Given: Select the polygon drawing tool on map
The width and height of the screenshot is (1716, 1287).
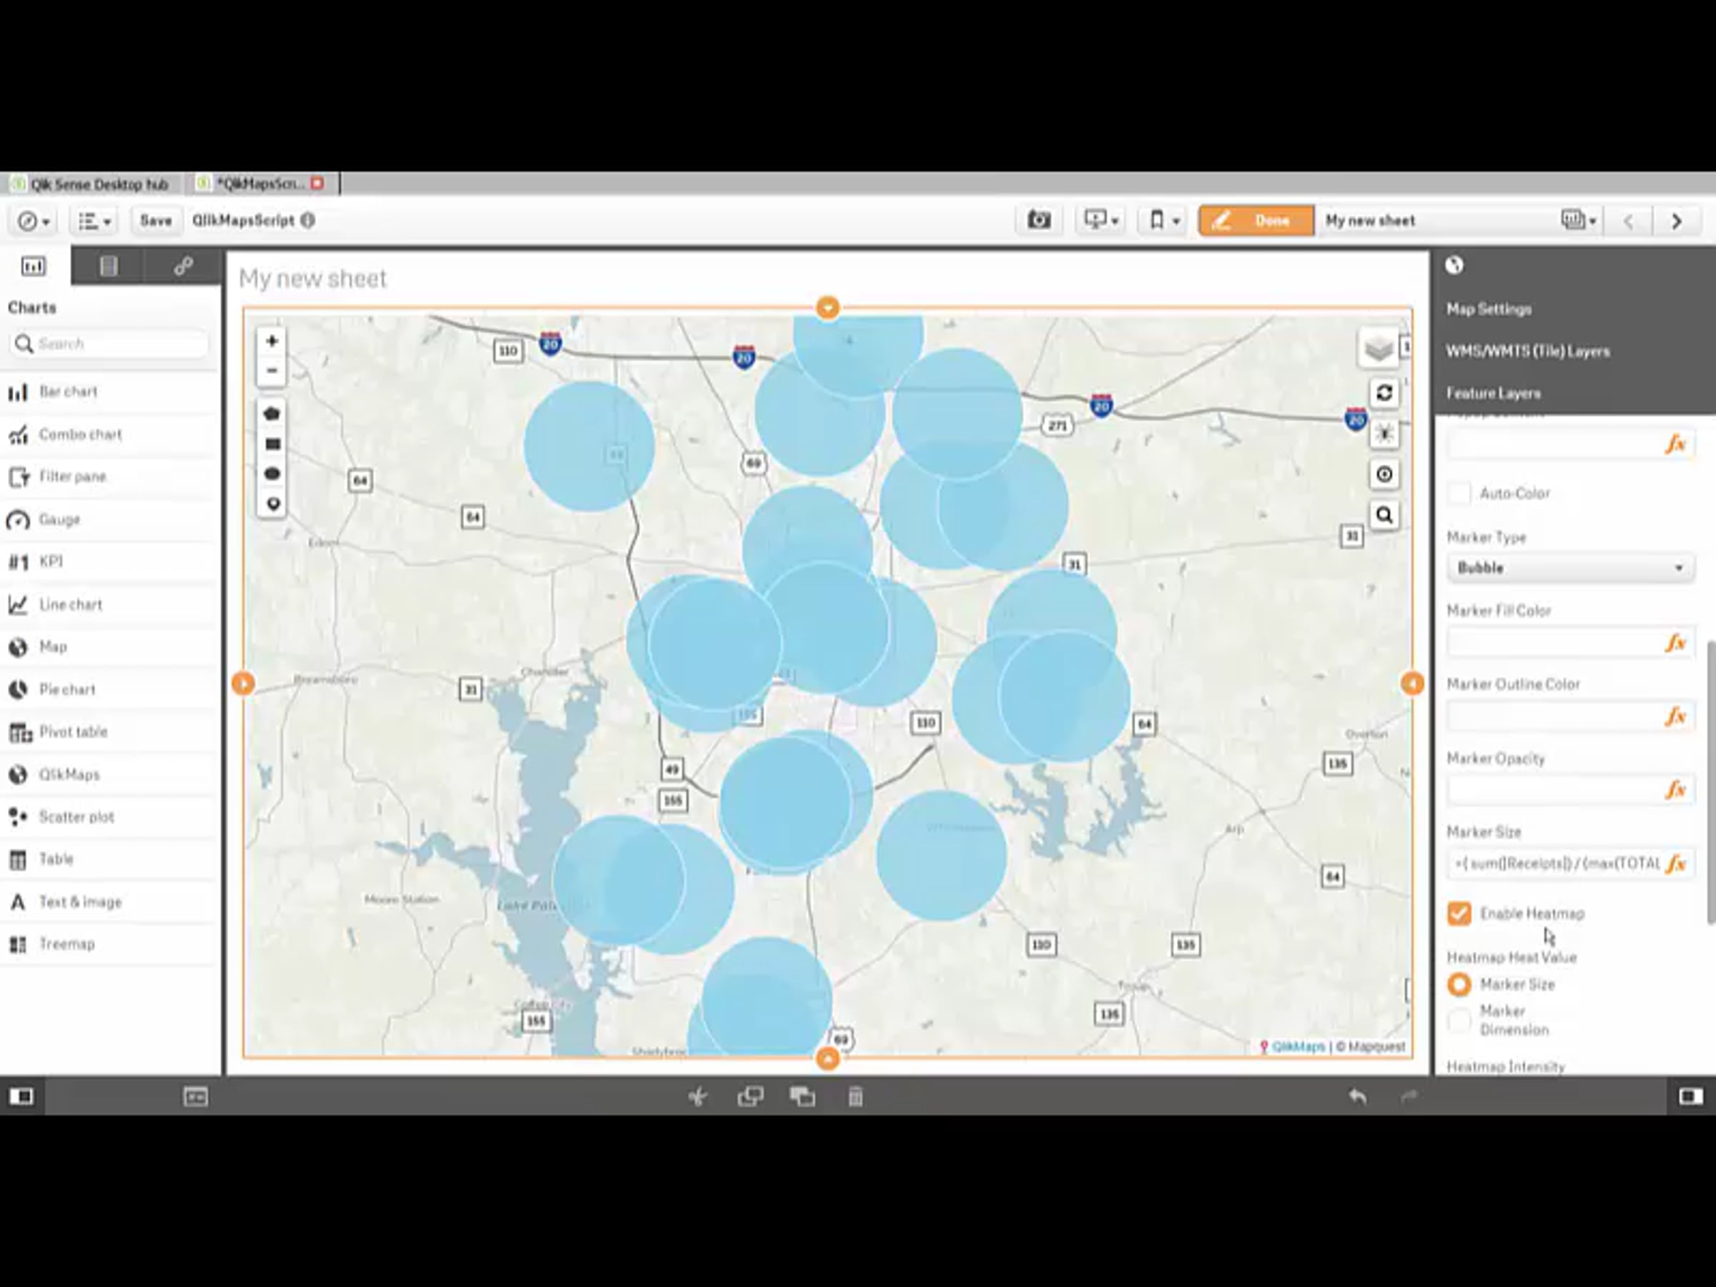Looking at the screenshot, I should click(x=272, y=413).
